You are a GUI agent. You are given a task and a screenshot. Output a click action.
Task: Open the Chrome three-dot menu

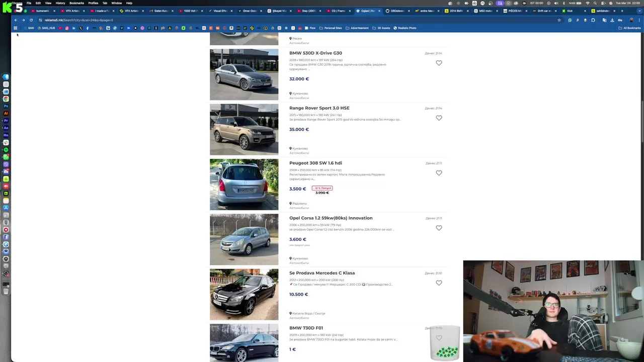click(x=639, y=20)
